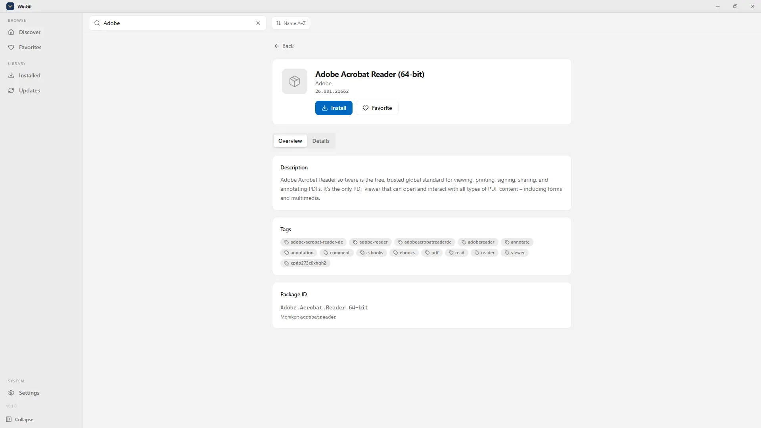Select the viewer tag

515,253
